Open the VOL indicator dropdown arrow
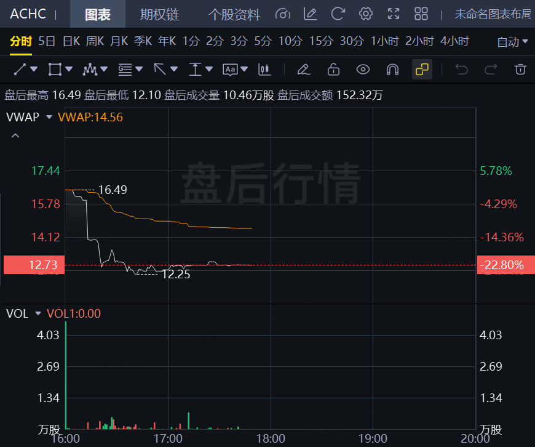The height and width of the screenshot is (447, 535). click(x=38, y=314)
